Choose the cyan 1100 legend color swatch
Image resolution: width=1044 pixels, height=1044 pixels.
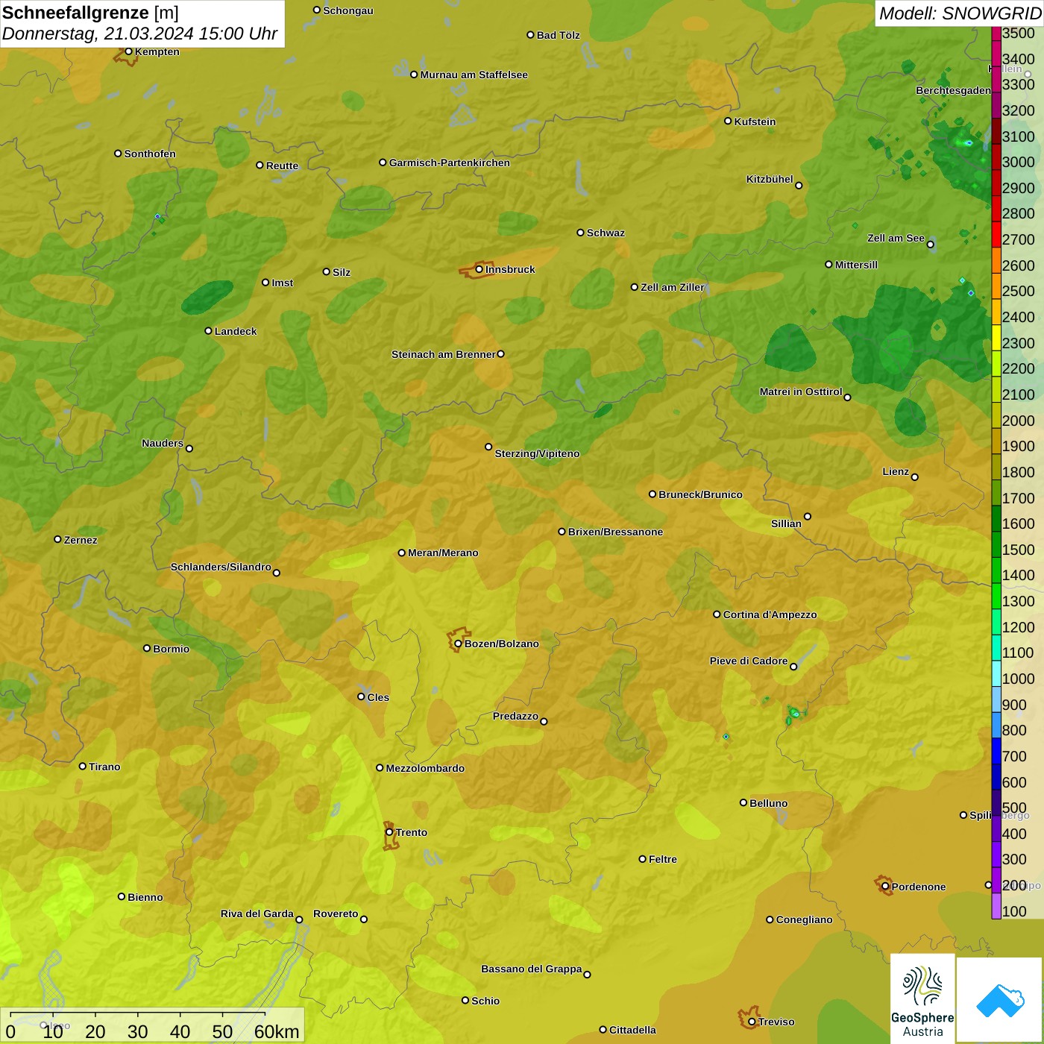pos(996,647)
